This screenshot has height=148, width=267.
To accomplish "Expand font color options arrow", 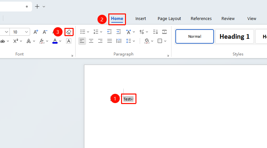I will pos(60,41).
